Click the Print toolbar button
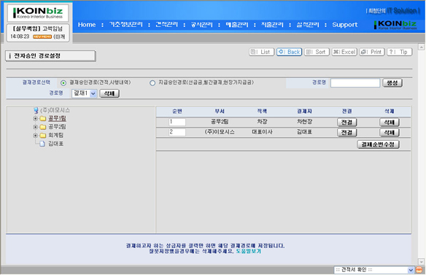Image resolution: width=426 pixels, height=275 pixels. pyautogui.click(x=372, y=52)
